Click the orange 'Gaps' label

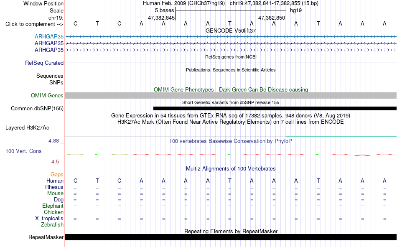click(x=57, y=175)
